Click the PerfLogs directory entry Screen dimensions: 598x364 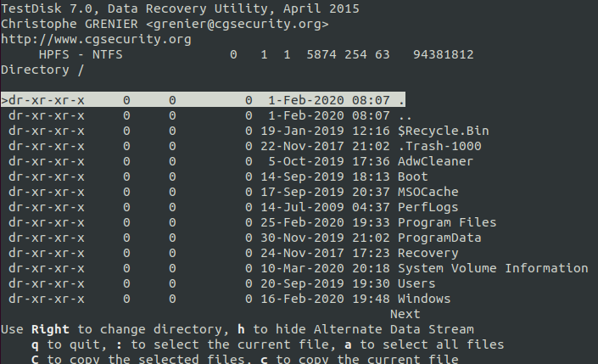click(x=428, y=207)
